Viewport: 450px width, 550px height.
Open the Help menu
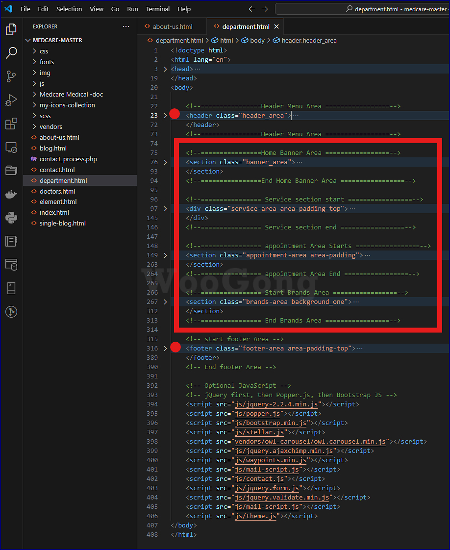pos(184,9)
